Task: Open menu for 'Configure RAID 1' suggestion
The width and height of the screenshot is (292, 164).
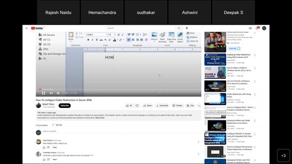Action: [x=255, y=108]
